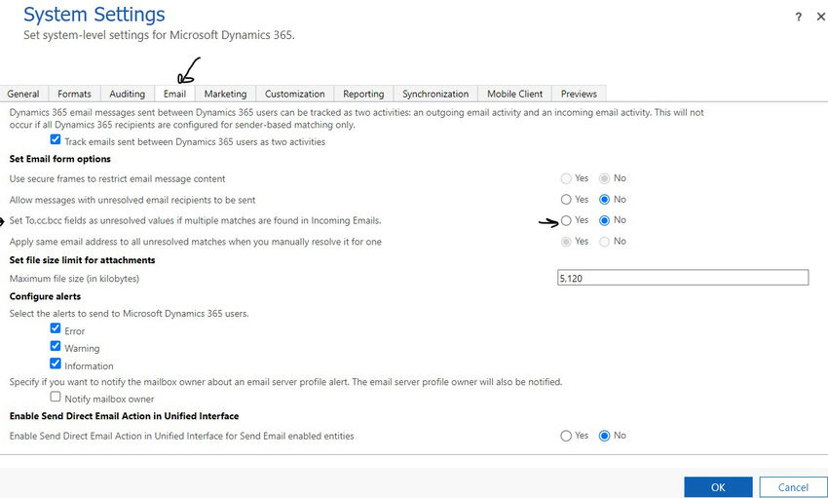
Task: Click the Configure alerts heading
Action: click(x=46, y=296)
